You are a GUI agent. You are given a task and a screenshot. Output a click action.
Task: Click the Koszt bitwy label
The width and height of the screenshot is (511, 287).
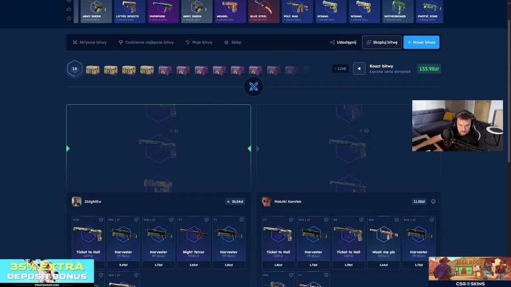coord(381,66)
